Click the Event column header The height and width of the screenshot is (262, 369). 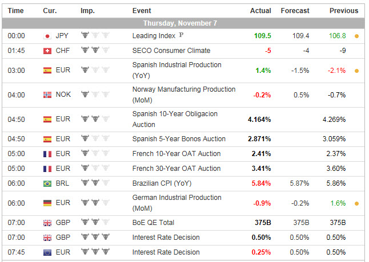[x=142, y=11]
